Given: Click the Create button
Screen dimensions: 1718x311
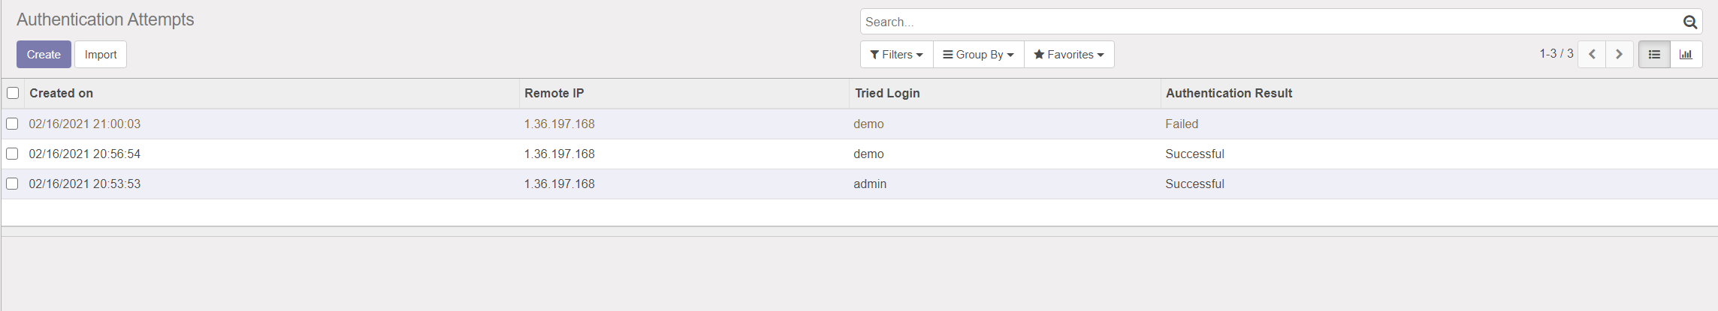Looking at the screenshot, I should [44, 54].
